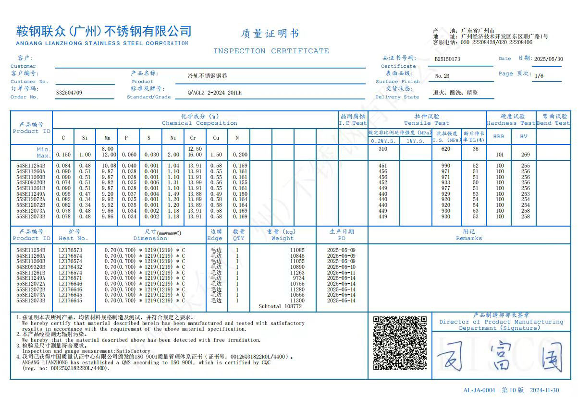Click the page number 1/6
Image resolution: width=578 pixels, height=397 pixels.
pos(539,76)
